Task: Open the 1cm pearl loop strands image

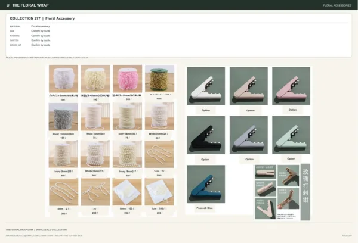Action: click(x=159, y=154)
